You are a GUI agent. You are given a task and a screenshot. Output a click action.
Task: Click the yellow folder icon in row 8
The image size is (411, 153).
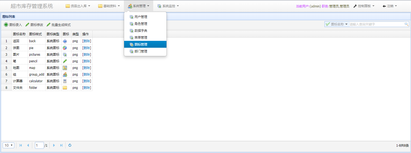(65, 88)
